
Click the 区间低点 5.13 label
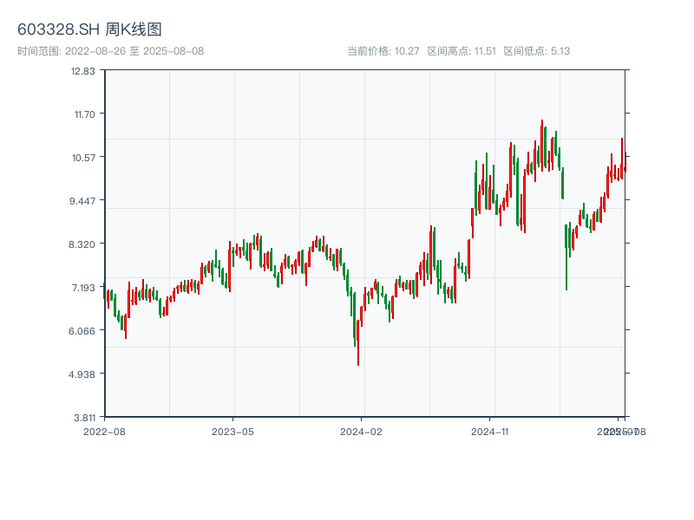tap(536, 51)
